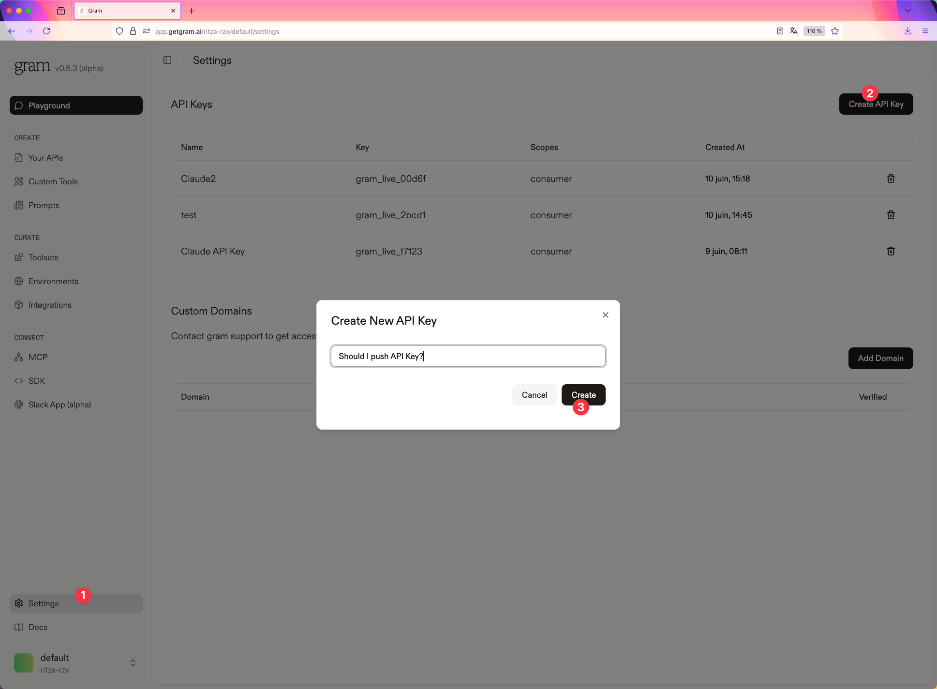Open reader view icon
The width and height of the screenshot is (937, 689).
click(780, 31)
